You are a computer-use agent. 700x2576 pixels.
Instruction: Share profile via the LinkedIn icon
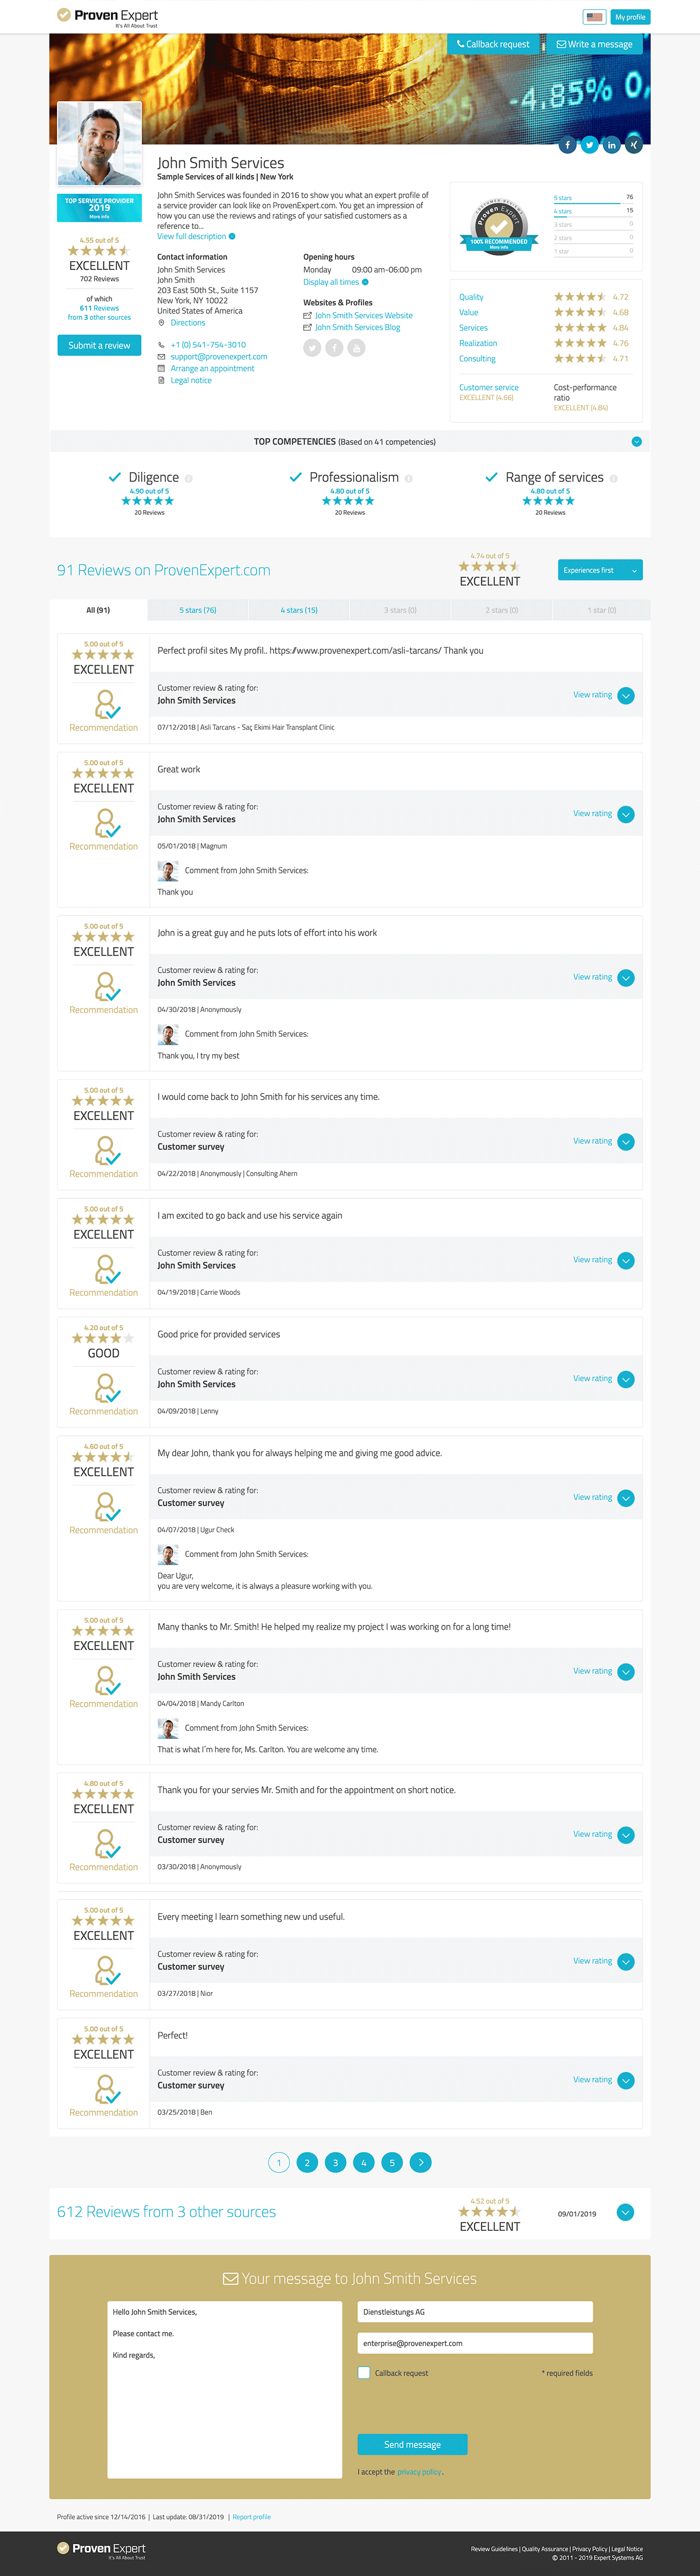pos(612,145)
